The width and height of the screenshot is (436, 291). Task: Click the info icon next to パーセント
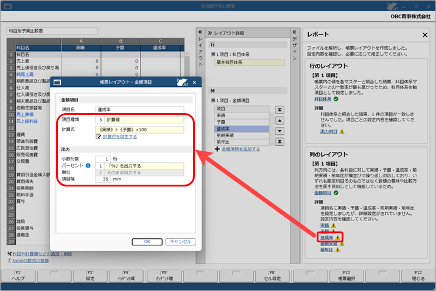[88, 166]
